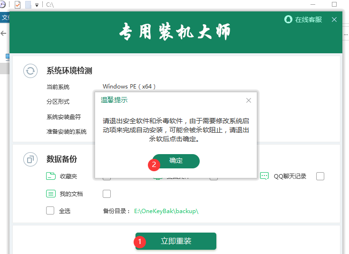Click the 温馨提示 dialog title
This screenshot has width=349, height=254.
point(114,100)
